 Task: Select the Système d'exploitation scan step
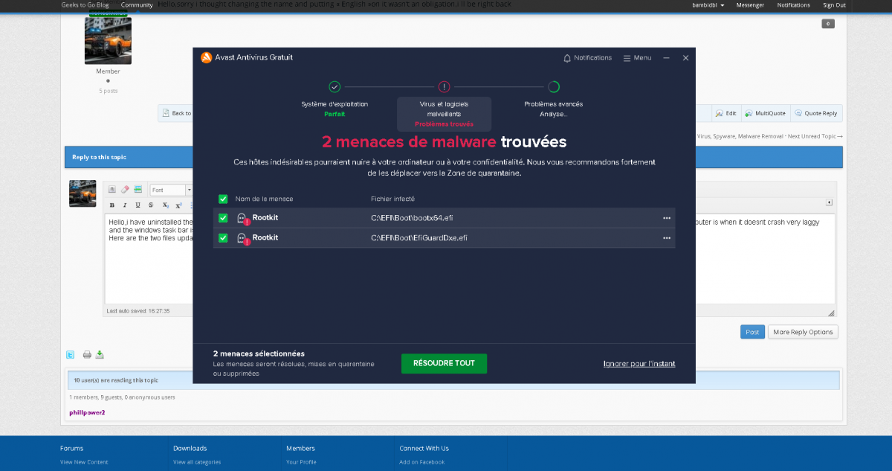click(x=334, y=109)
